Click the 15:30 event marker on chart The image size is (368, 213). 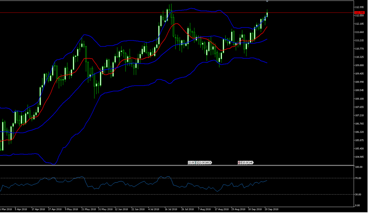[x=245, y=163]
